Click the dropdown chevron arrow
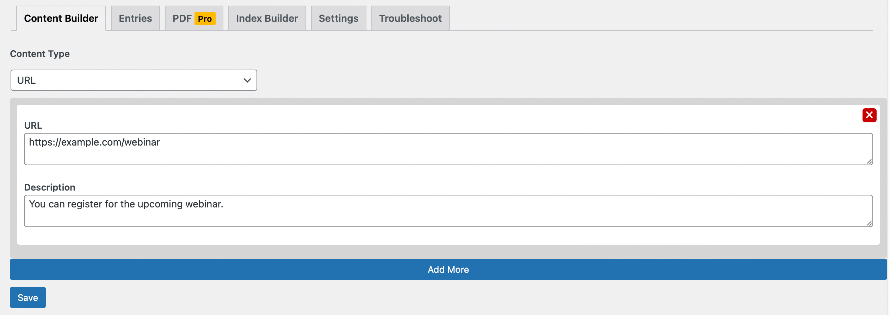Image resolution: width=890 pixels, height=315 pixels. tap(247, 81)
